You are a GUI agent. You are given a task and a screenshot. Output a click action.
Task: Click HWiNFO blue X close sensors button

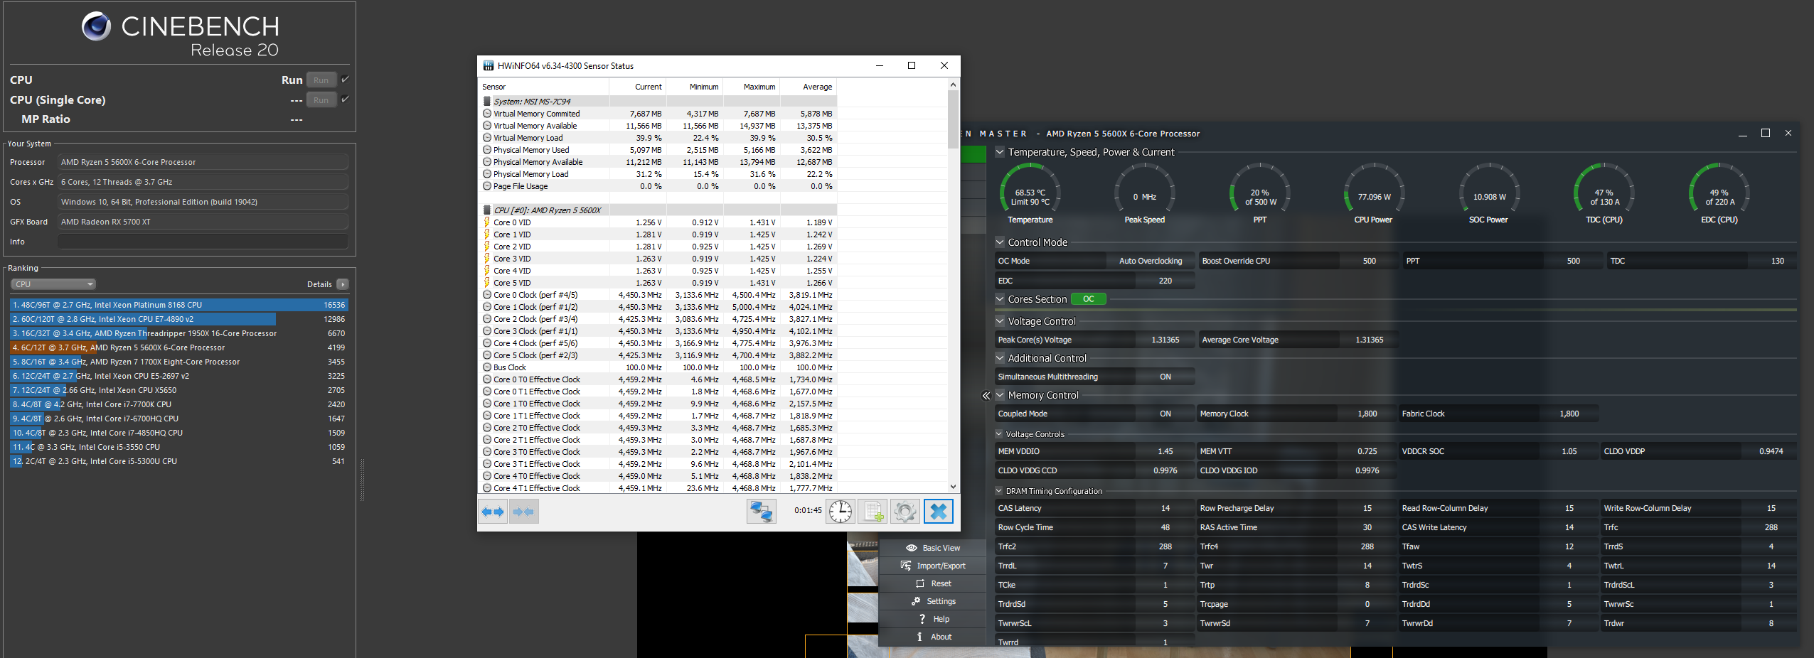tap(939, 512)
